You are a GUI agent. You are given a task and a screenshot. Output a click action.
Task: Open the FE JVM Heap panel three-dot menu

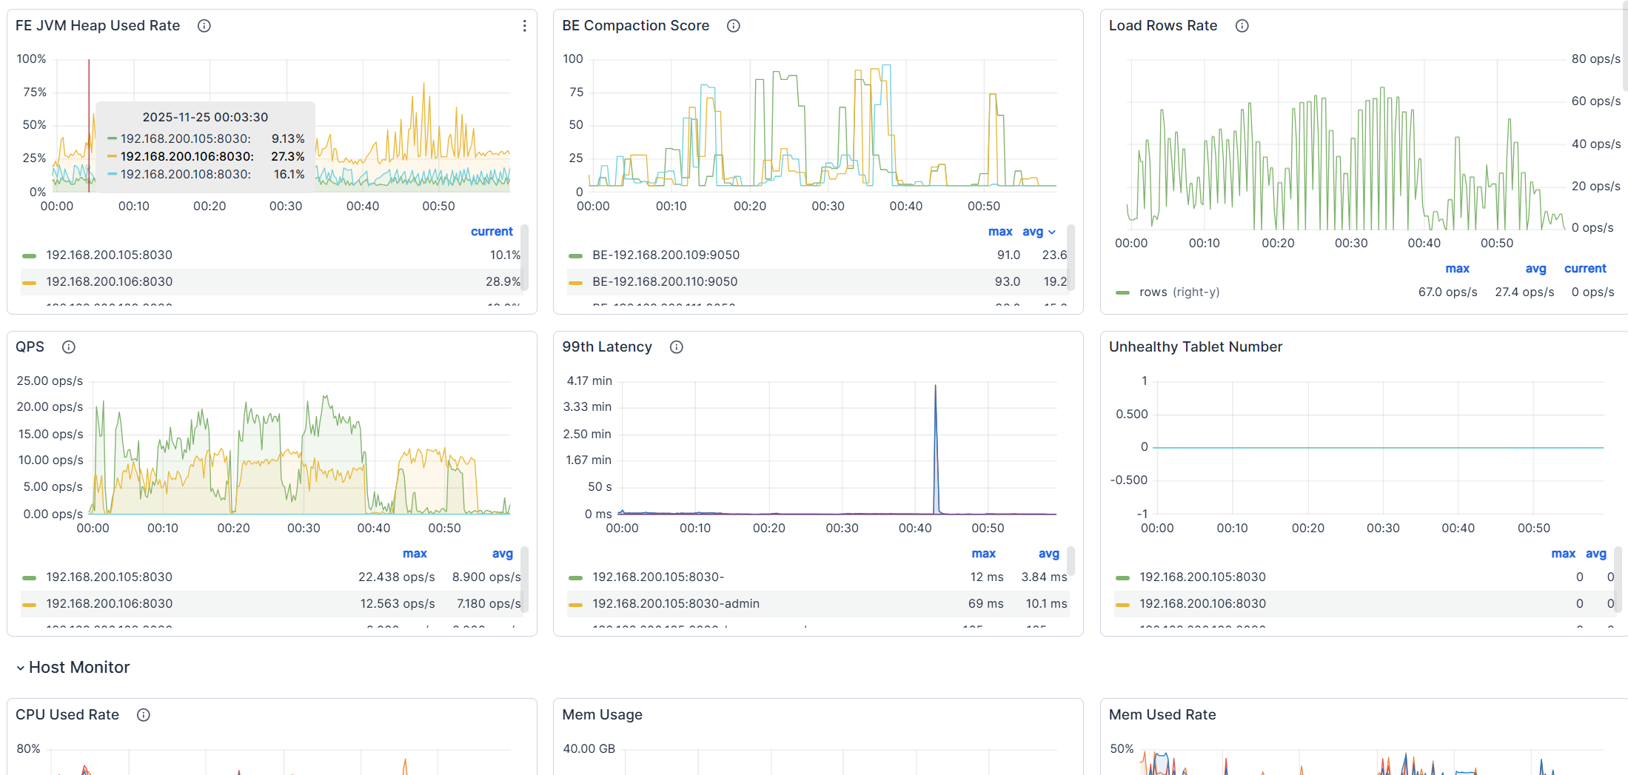coord(524,26)
